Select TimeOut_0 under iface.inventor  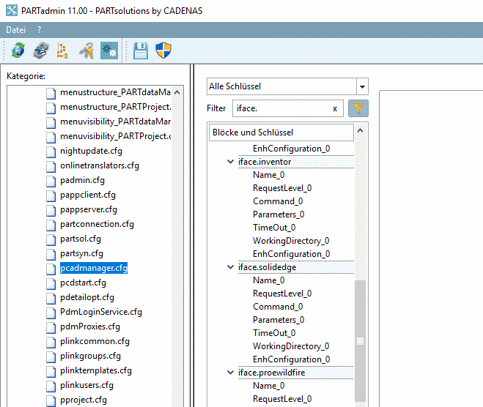[x=274, y=228]
